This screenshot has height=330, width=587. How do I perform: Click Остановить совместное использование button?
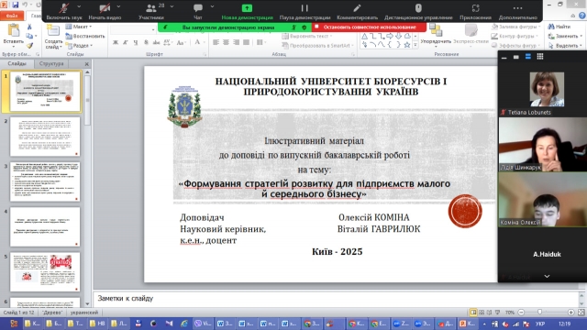tap(369, 27)
